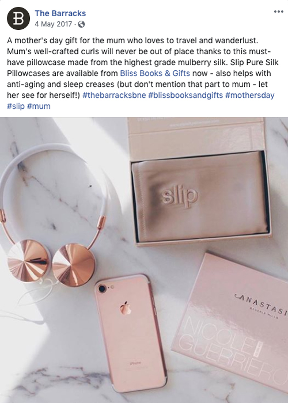Image resolution: width=288 pixels, height=403 pixels.
Task: Open The Barracks page name link
Action: pyautogui.click(x=60, y=13)
